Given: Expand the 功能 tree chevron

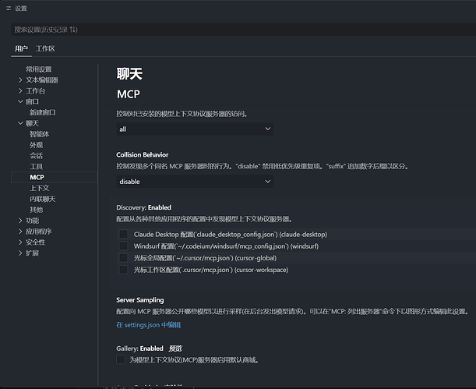Looking at the screenshot, I should [x=20, y=221].
